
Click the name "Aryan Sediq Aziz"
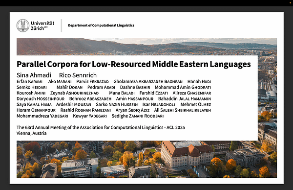[132, 110]
